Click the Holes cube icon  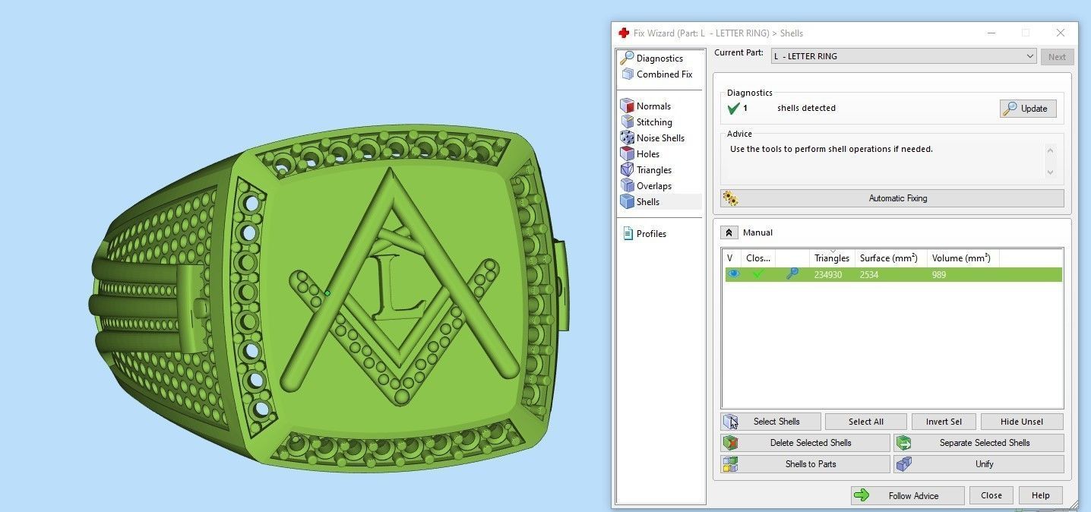[x=627, y=154]
